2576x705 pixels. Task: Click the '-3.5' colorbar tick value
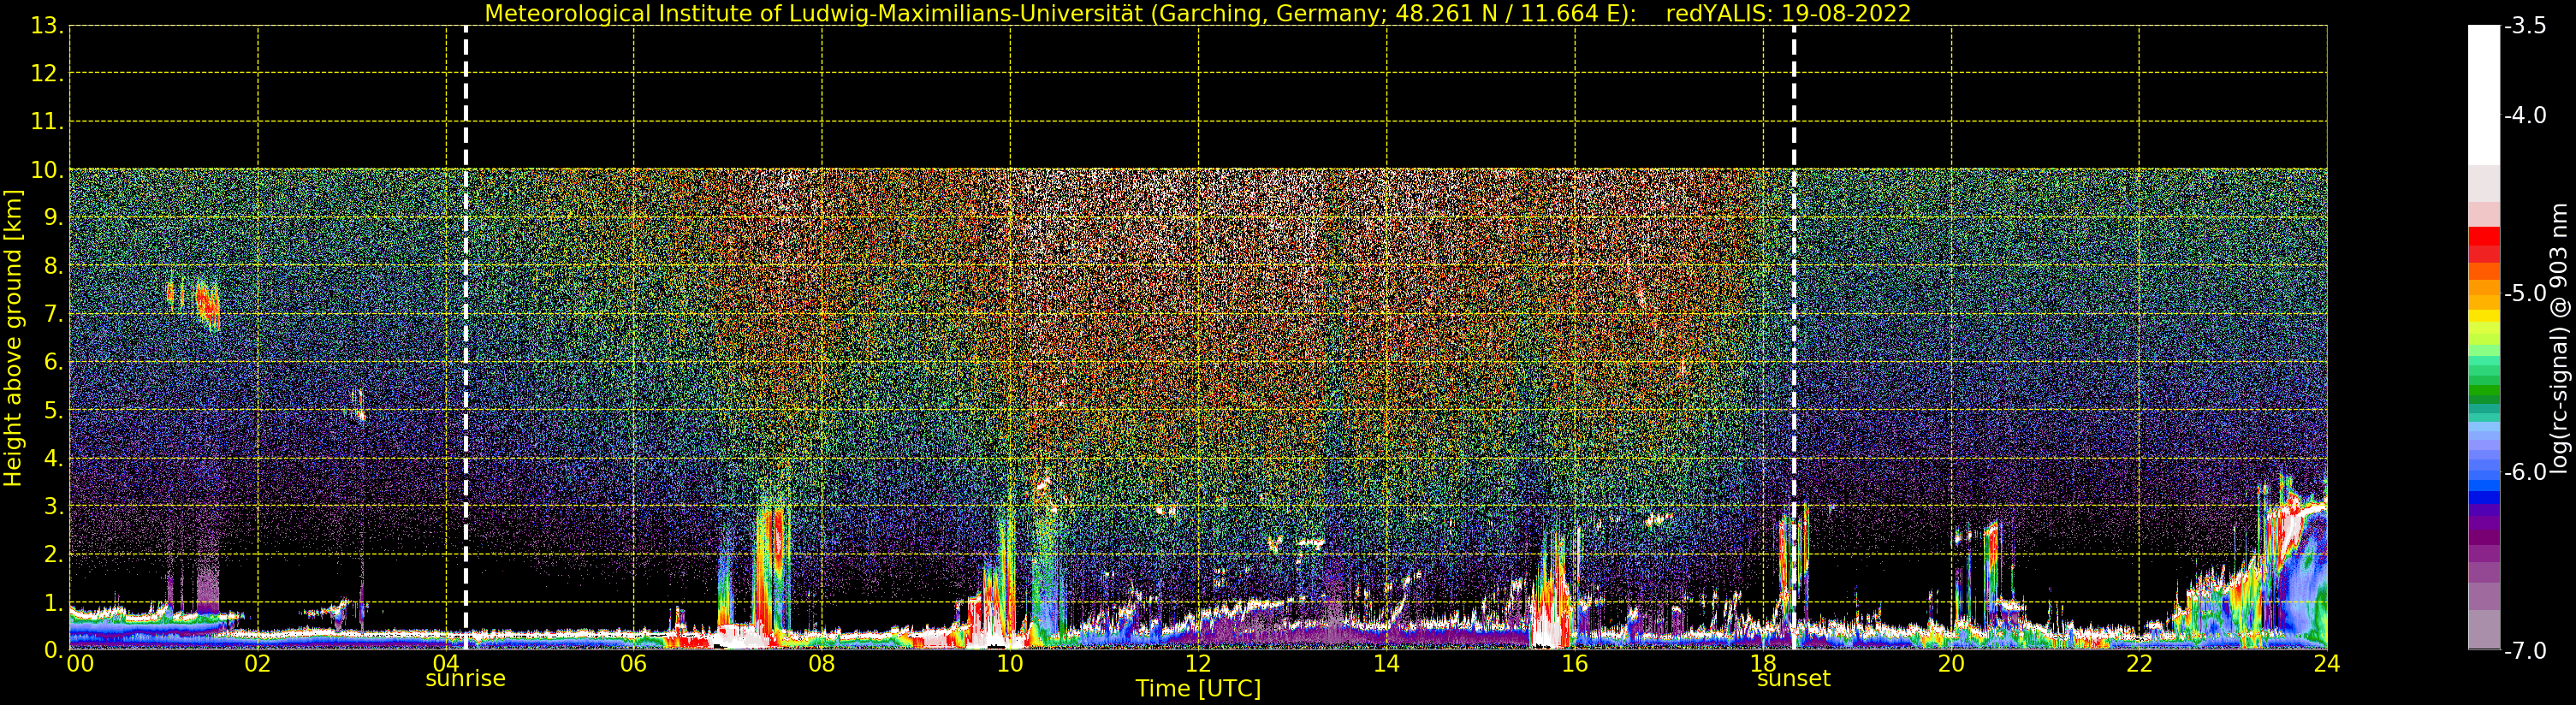[x=2525, y=26]
